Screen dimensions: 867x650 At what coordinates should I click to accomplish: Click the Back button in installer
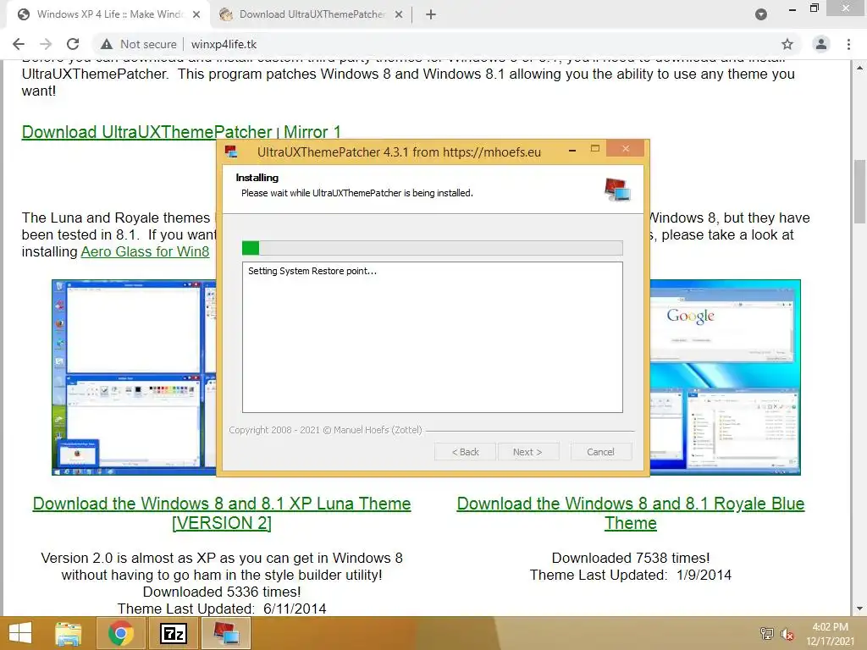click(x=465, y=452)
